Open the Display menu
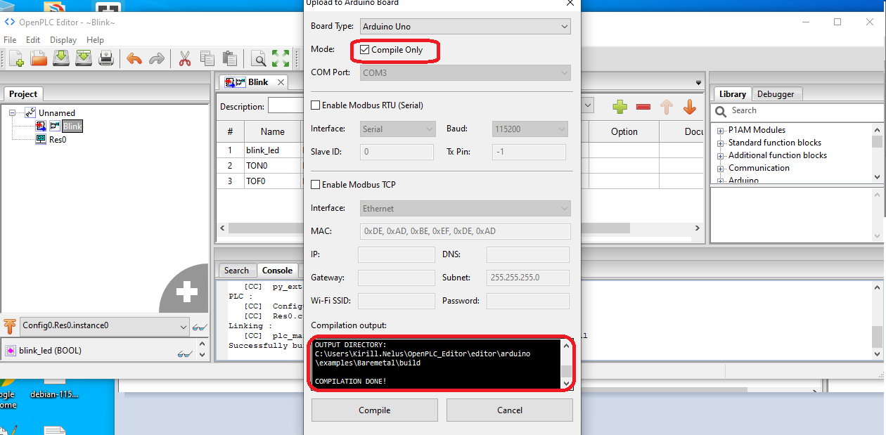This screenshot has width=886, height=435. click(63, 40)
